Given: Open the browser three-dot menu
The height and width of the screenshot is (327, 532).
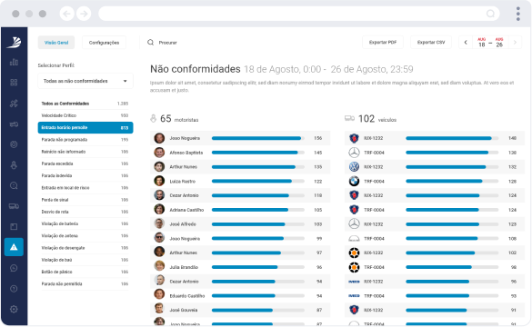Looking at the screenshot, I should click(x=518, y=14).
